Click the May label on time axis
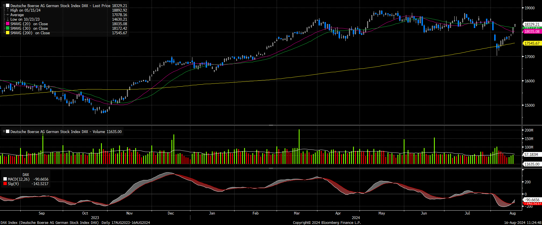Image resolution: width=542 pixels, height=225 pixels. [x=382, y=213]
